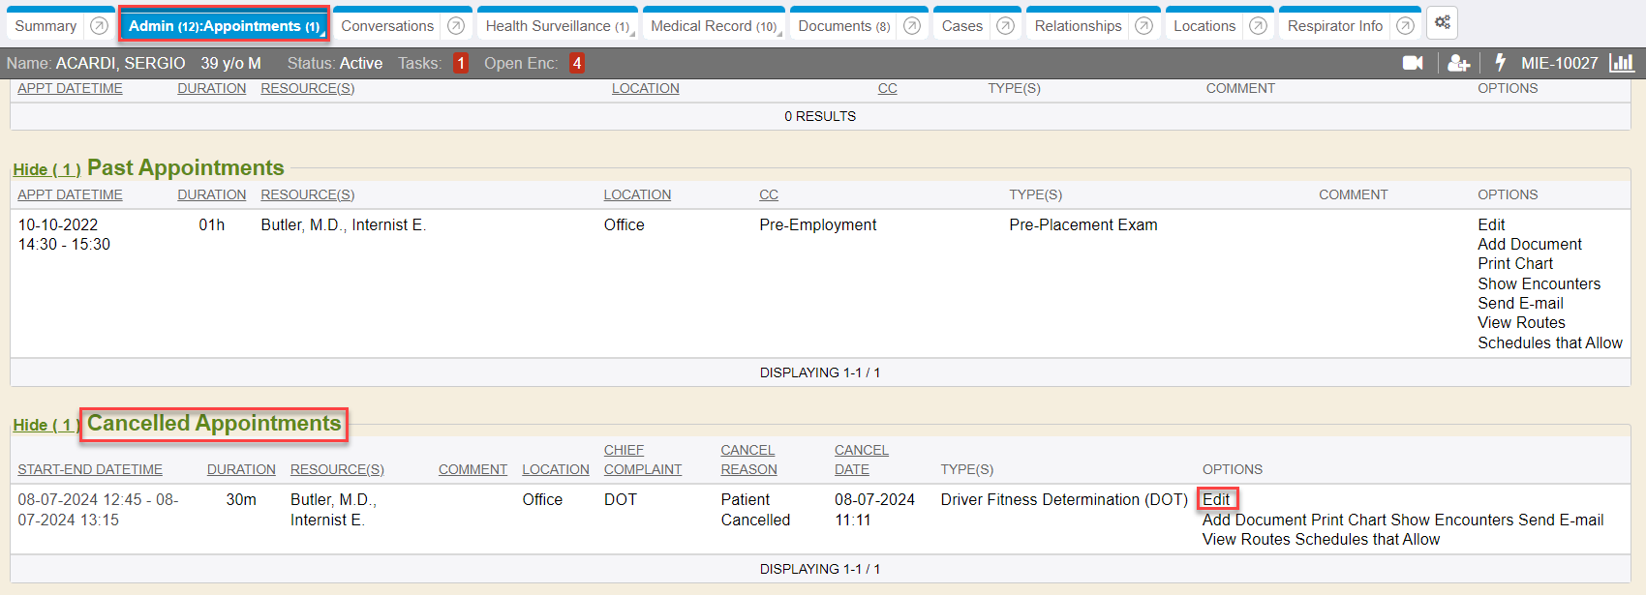Image resolution: width=1646 pixels, height=595 pixels.
Task: Open the tab settings gears icon
Action: pos(1442,23)
